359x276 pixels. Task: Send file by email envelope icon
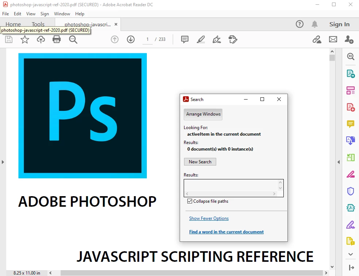point(333,39)
